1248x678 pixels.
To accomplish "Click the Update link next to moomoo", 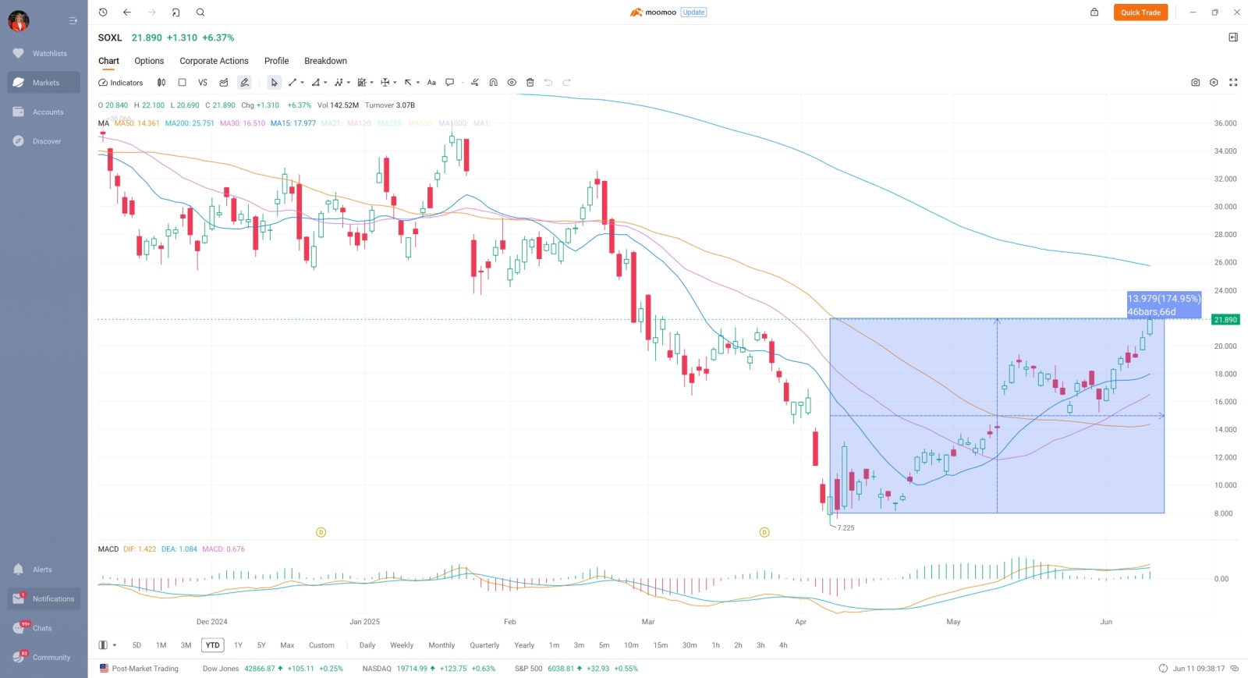I will click(x=693, y=12).
